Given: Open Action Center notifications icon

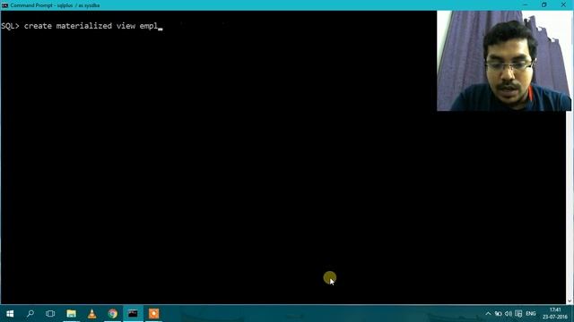Looking at the screenshot, I should tap(518, 314).
